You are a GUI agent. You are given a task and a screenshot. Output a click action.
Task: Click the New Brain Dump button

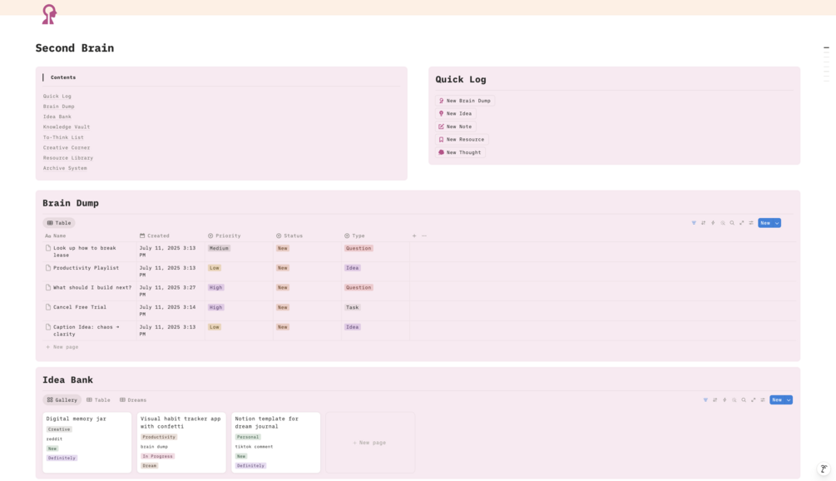tap(464, 101)
